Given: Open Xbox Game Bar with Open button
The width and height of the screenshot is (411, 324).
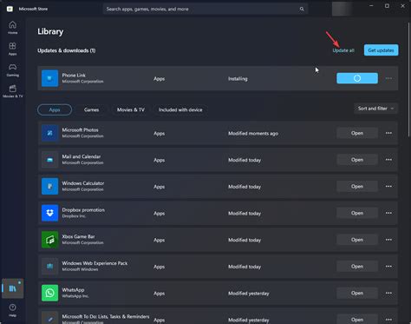Looking at the screenshot, I should [357, 240].
